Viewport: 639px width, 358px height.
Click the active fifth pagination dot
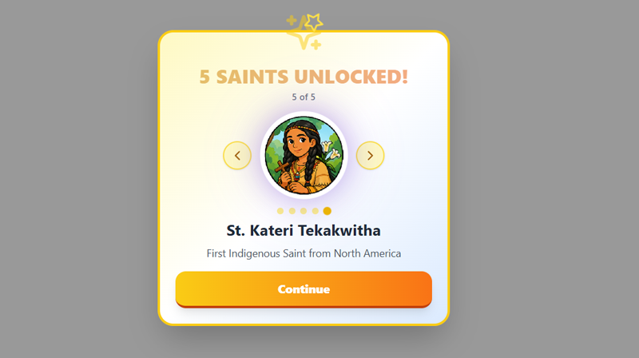click(327, 211)
